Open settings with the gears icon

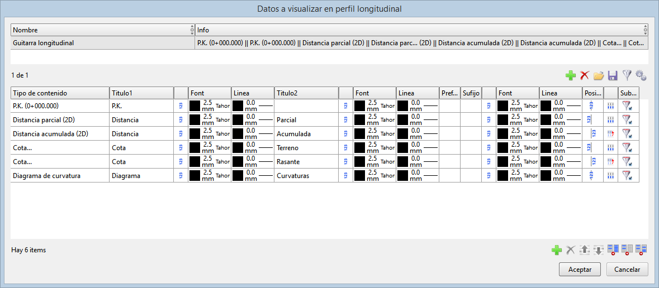[x=641, y=75]
